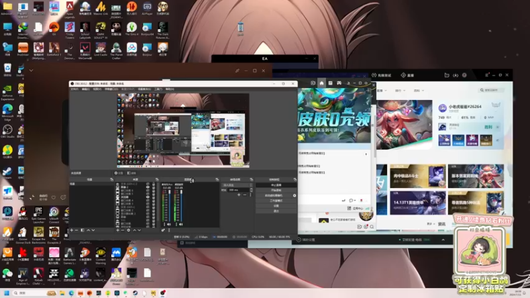530x298 pixels.
Task: Lock the 浏览器 source
Action: 154,197
